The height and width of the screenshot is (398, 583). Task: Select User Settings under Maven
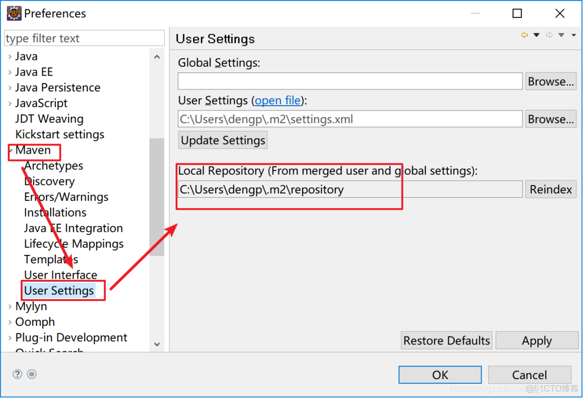(59, 291)
